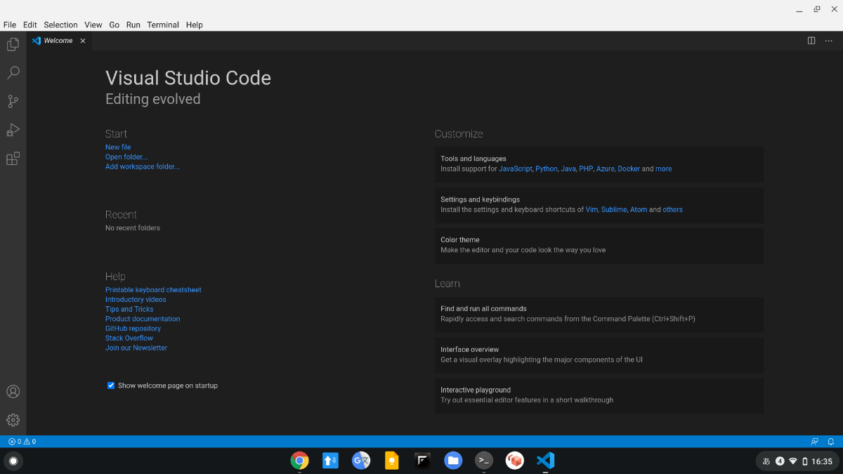Open the input method indicator in tray
Screen dimensions: 843x474
click(766, 461)
